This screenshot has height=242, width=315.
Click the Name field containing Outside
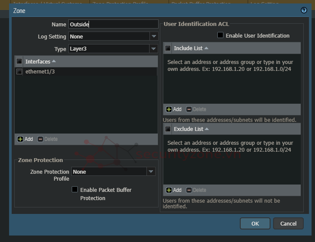point(113,24)
